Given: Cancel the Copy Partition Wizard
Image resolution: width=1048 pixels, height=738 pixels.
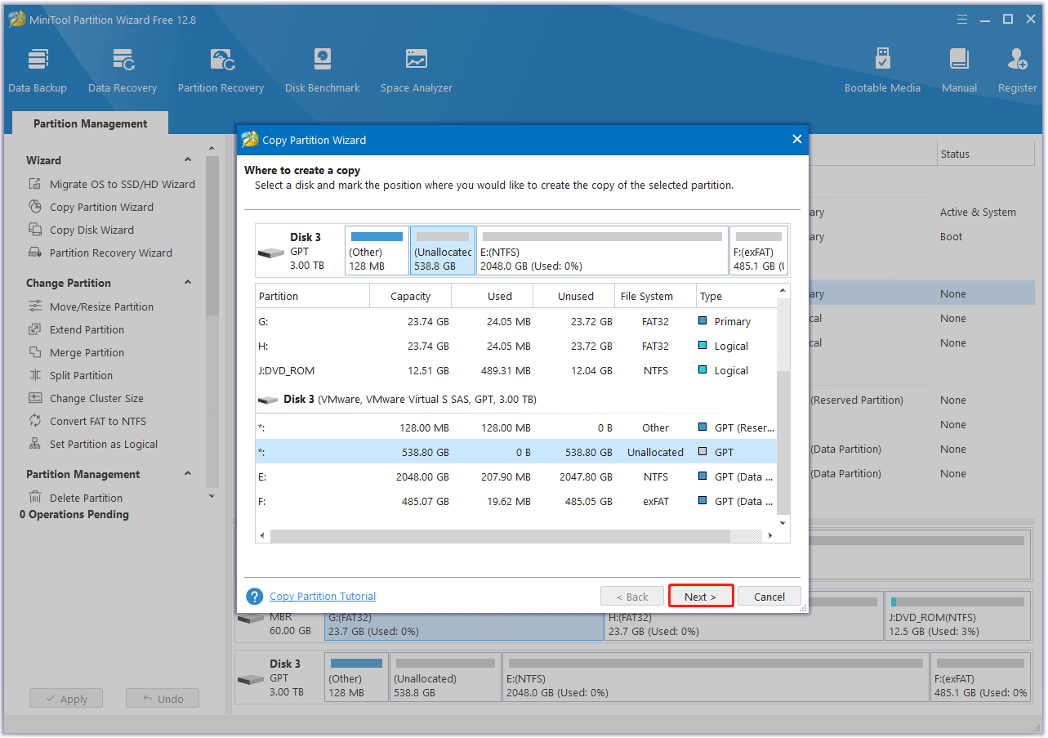Looking at the screenshot, I should coord(769,596).
